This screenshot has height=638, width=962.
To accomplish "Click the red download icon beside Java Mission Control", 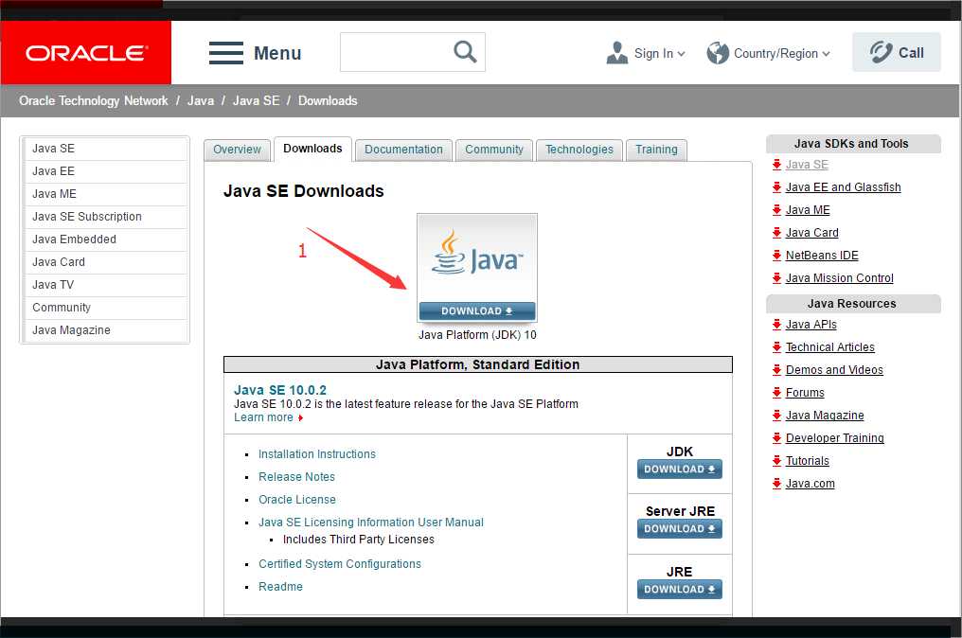I will tap(776, 278).
